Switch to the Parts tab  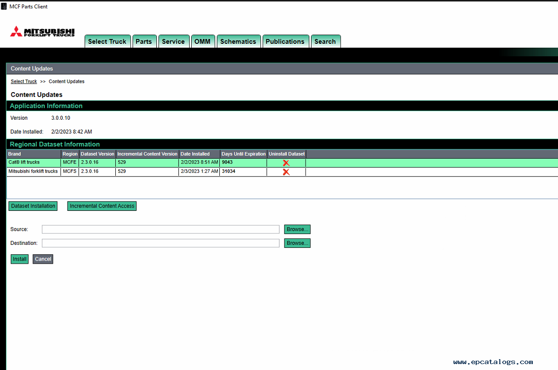pos(144,41)
